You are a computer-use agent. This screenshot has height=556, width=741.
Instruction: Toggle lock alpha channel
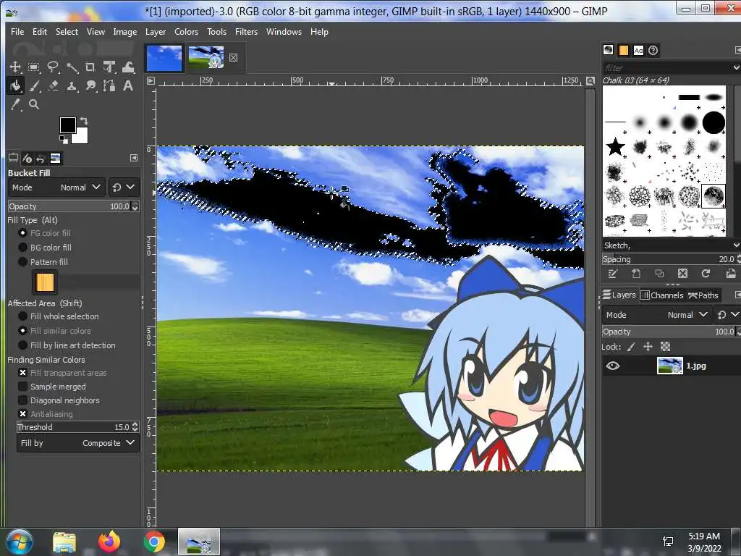click(666, 347)
